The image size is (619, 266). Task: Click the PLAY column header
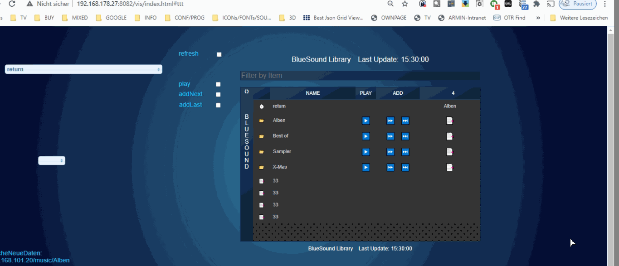pos(366,93)
